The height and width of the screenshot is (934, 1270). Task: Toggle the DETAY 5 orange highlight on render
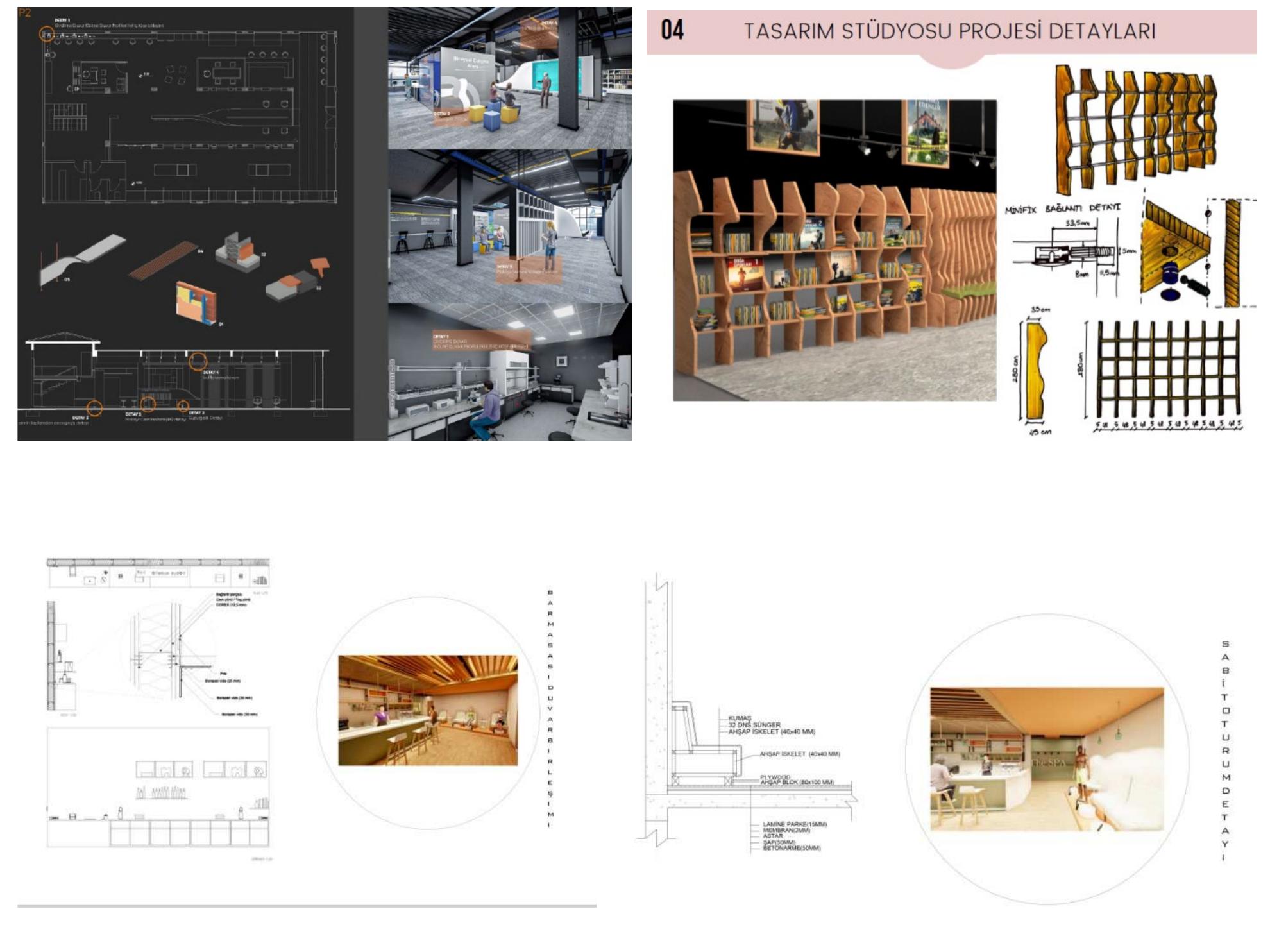pyautogui.click(x=529, y=269)
